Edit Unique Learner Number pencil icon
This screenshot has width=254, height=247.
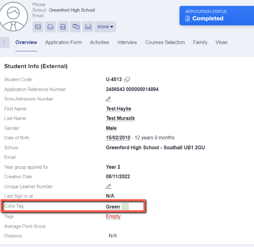[108, 186]
